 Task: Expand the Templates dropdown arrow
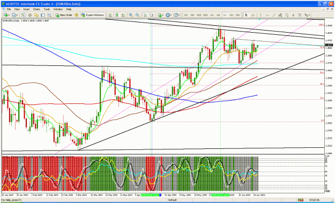(x=179, y=15)
